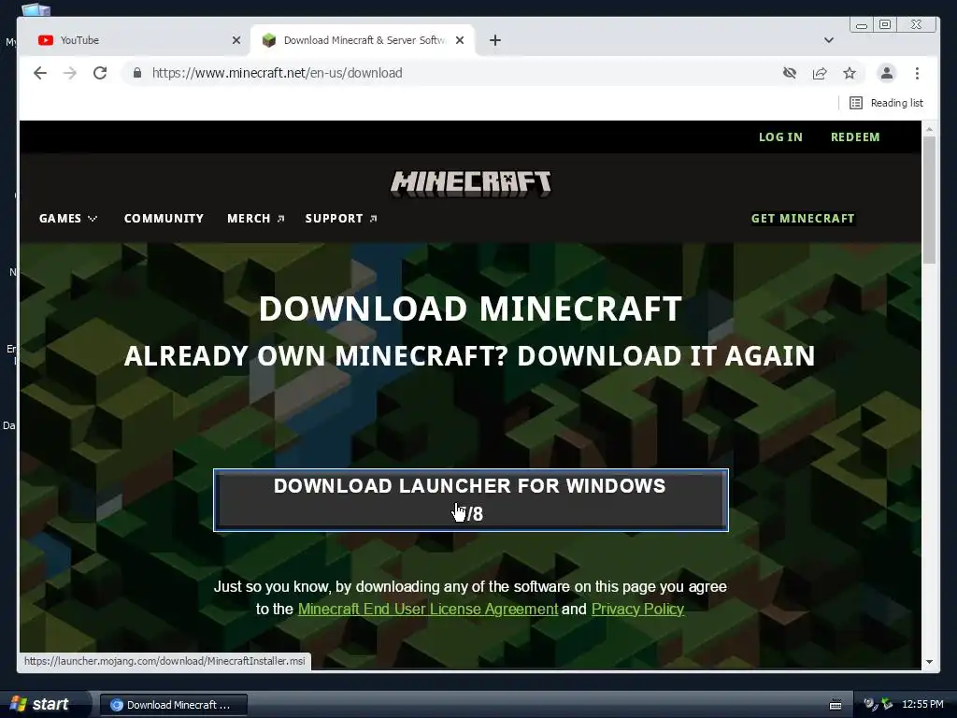Expand the tab search chevron
This screenshot has width=957, height=718.
click(x=829, y=40)
